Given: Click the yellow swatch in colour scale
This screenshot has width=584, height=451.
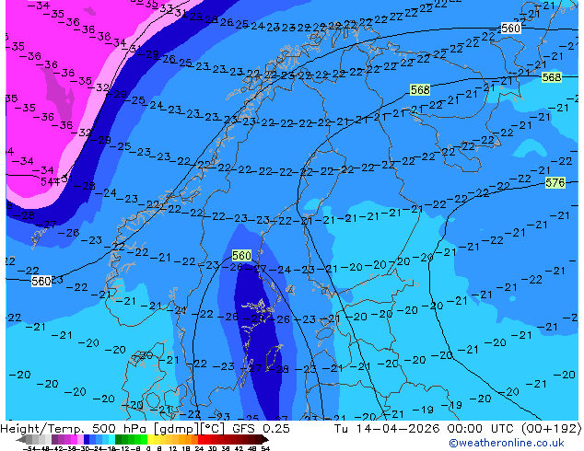Looking at the screenshot, I should (150, 439).
